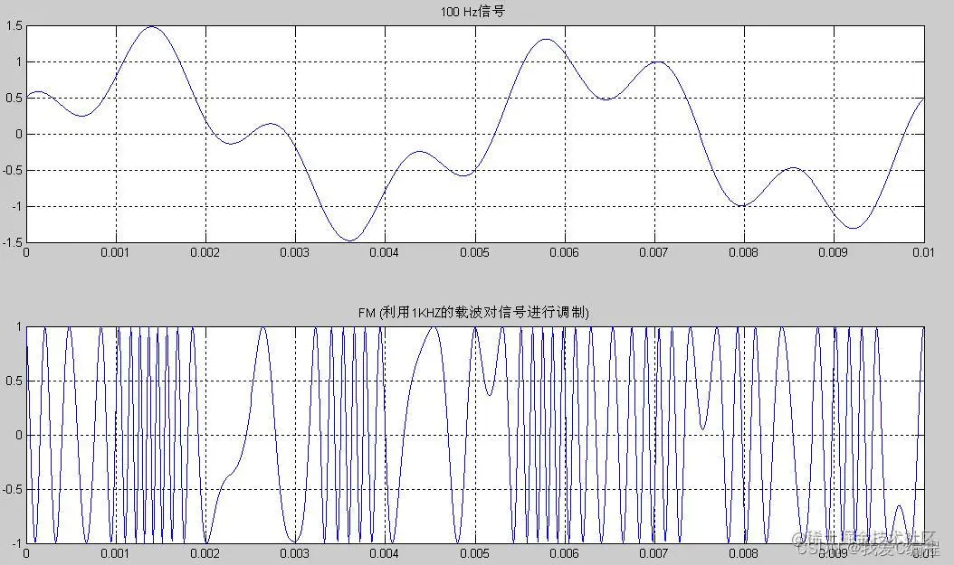The height and width of the screenshot is (565, 954).
Task: Click y-axis tick -1 on the FM plot
Action: (x=17, y=542)
